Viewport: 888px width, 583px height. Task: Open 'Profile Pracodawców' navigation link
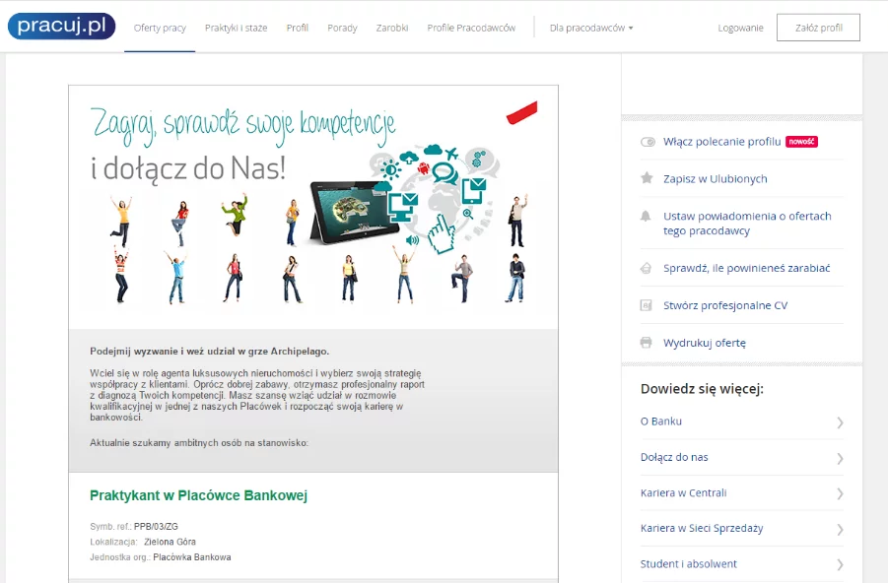(x=471, y=29)
